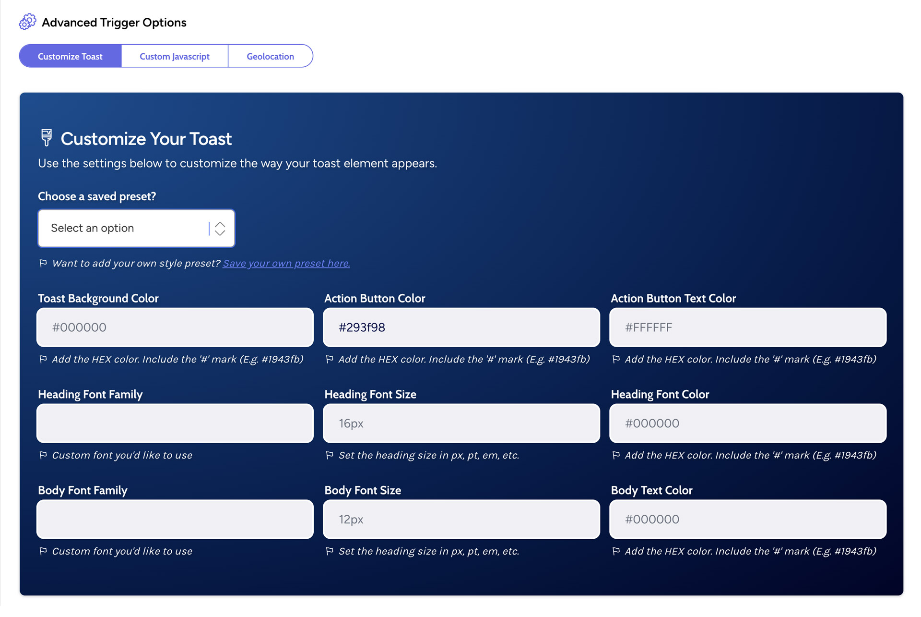Focus the Toast Background Color field

[x=175, y=328]
